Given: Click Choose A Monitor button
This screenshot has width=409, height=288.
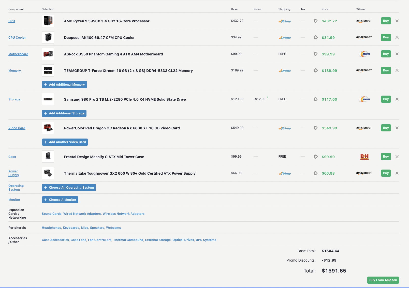Looking at the screenshot, I should pyautogui.click(x=60, y=200).
